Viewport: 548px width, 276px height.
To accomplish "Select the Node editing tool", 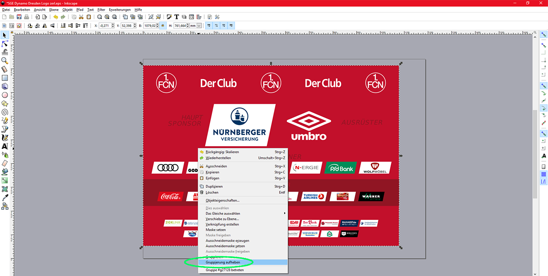I will (5, 44).
